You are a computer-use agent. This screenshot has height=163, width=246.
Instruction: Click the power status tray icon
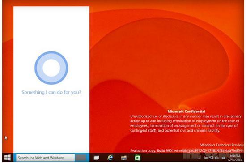point(206,158)
